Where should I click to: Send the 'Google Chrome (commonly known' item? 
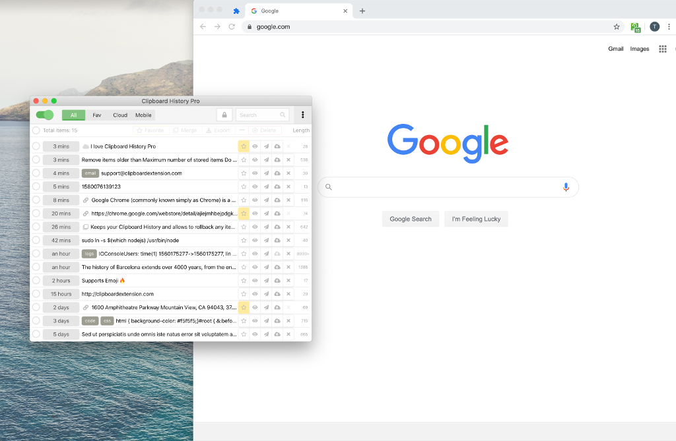266,200
